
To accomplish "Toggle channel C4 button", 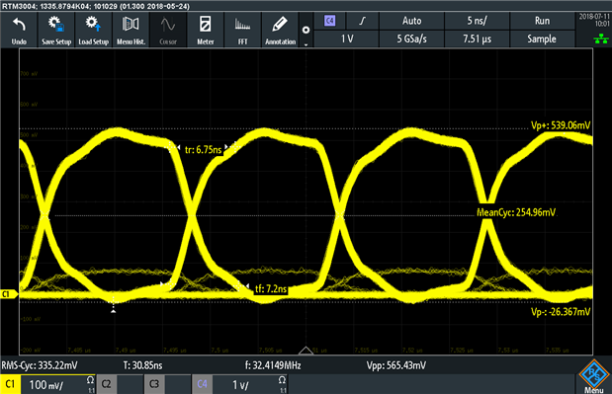I will (202, 384).
